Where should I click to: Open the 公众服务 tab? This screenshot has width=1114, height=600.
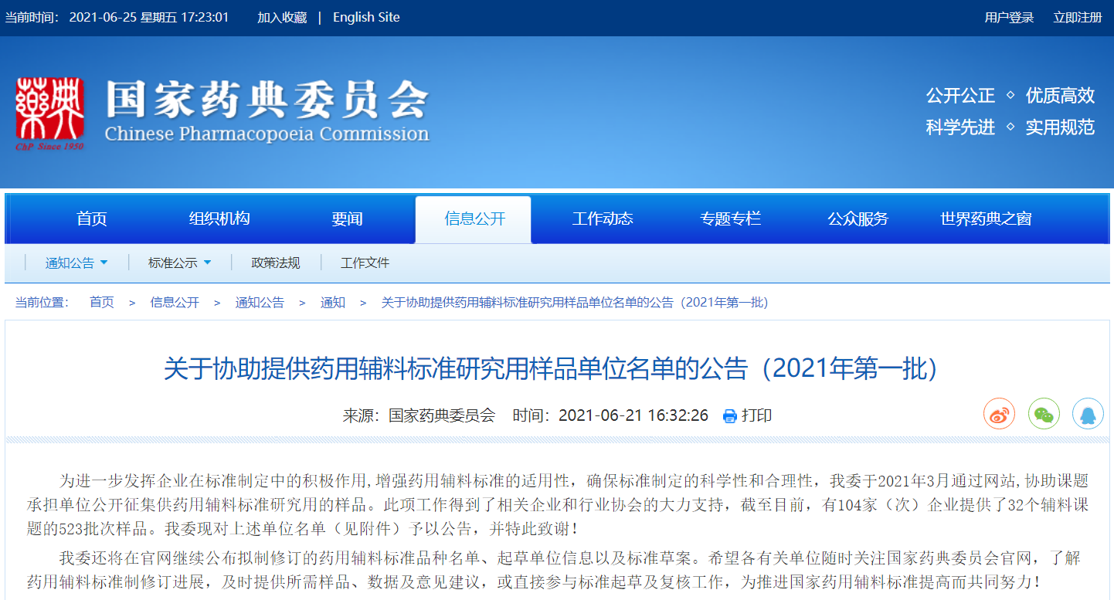pos(858,219)
